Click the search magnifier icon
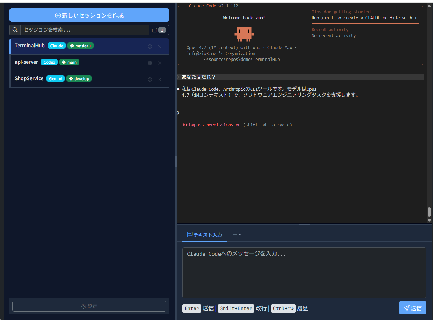Viewport: 433px width, 320px height. click(15, 30)
